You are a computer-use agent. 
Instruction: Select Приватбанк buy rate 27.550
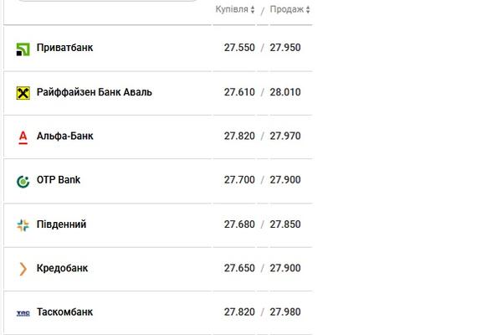[x=239, y=48]
